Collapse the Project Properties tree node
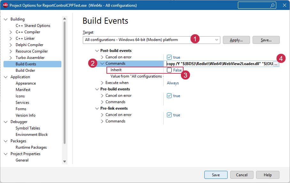This screenshot has height=183, width=290. pyautogui.click(x=6, y=154)
